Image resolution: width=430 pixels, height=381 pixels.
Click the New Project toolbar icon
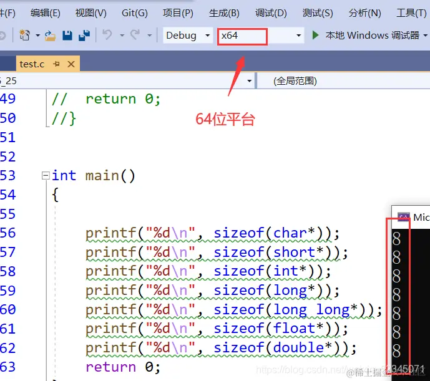click(25, 36)
